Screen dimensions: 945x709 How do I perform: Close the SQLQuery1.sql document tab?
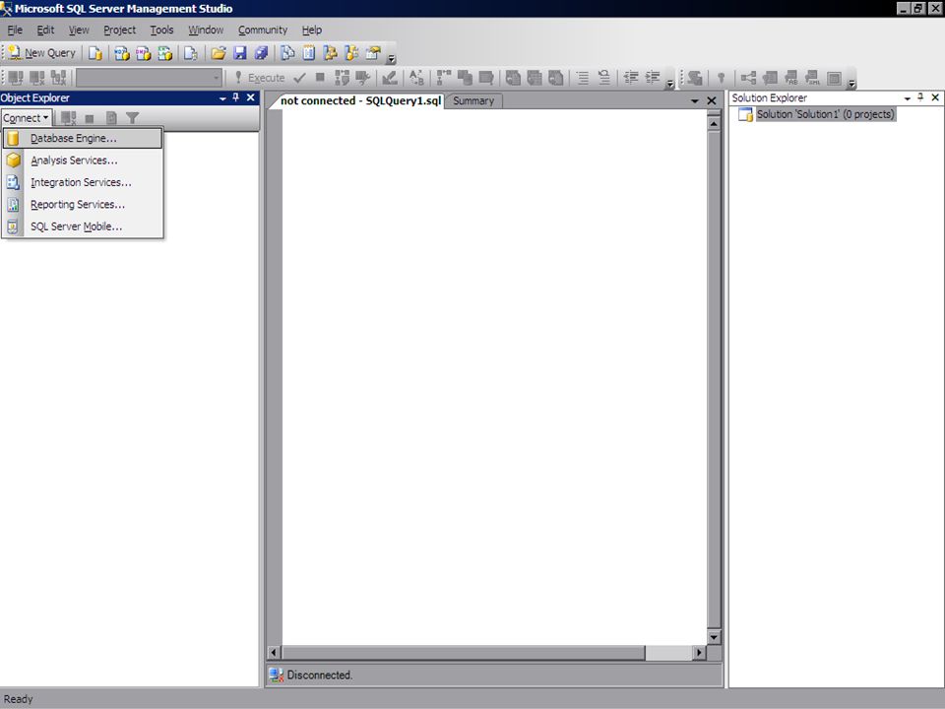tap(711, 100)
